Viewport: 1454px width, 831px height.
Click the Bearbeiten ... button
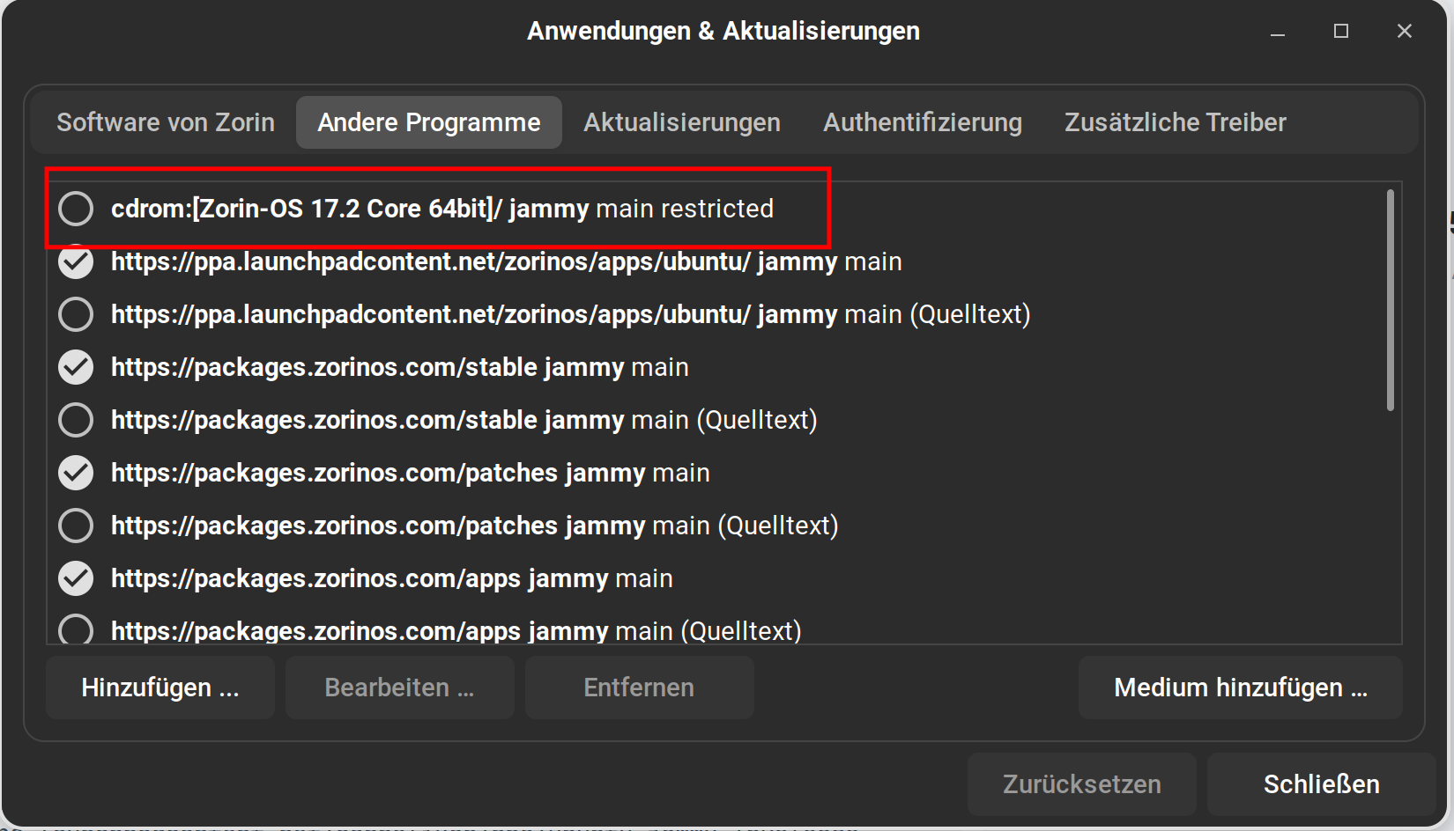(400, 688)
